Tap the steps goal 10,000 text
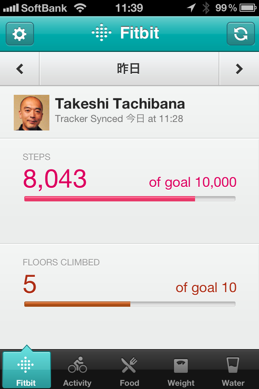Image resolution: width=259 pixels, height=389 pixels. coord(193,182)
